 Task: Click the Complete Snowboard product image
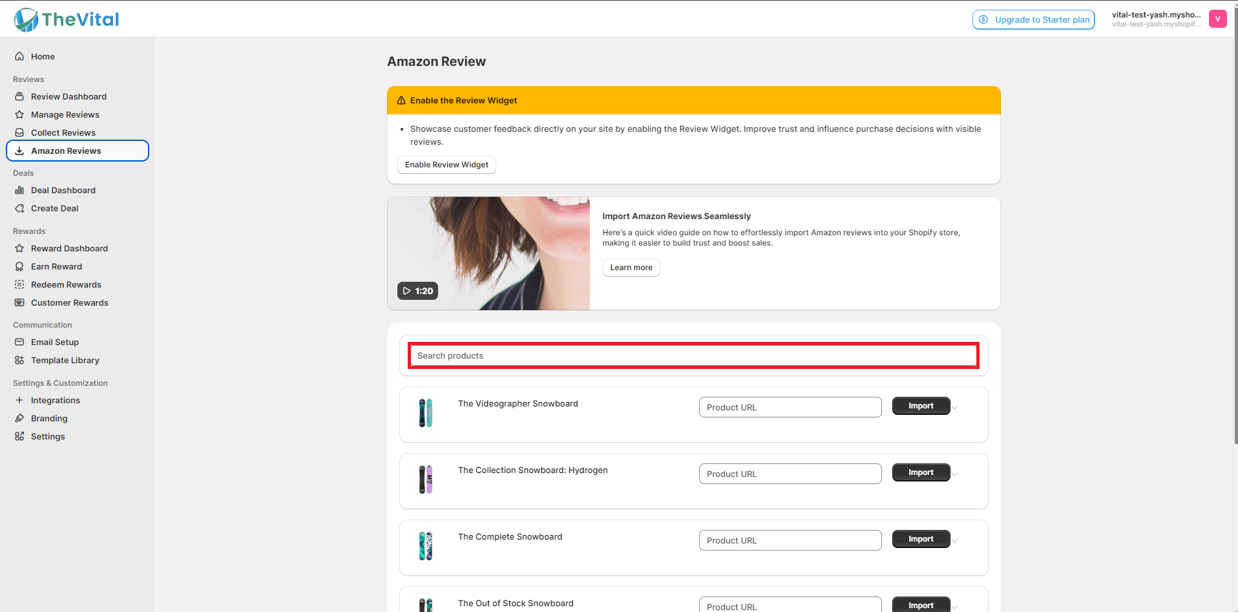(426, 546)
